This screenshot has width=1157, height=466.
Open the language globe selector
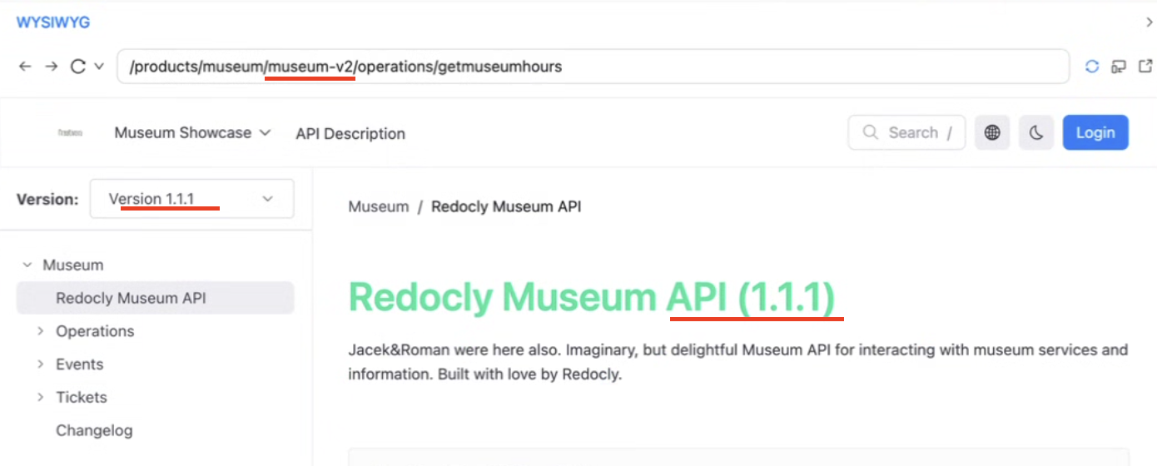pyautogui.click(x=992, y=132)
